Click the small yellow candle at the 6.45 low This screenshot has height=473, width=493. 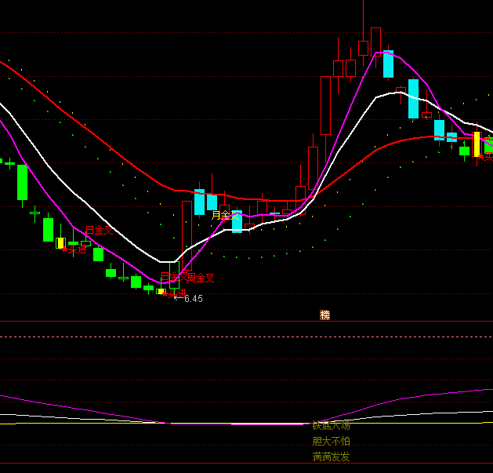click(x=161, y=291)
